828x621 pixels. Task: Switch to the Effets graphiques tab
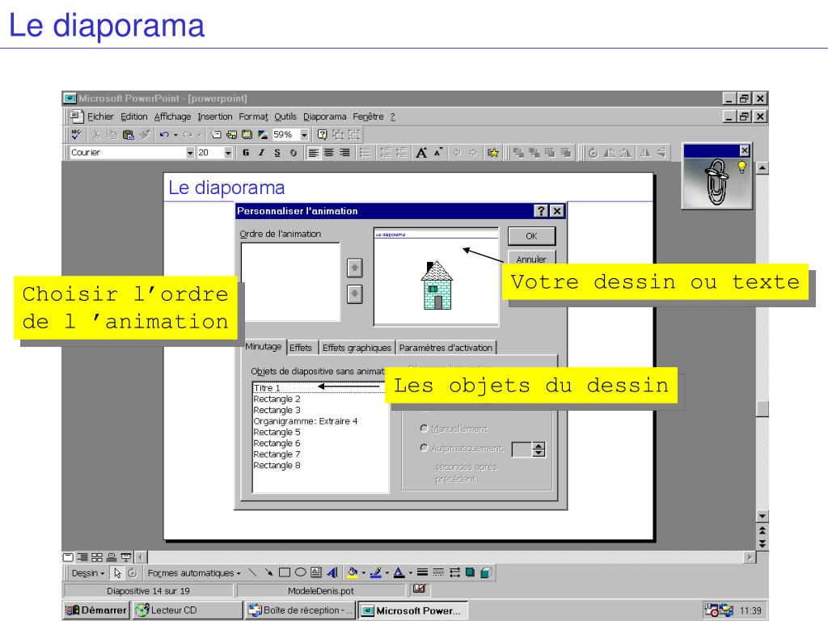357,348
